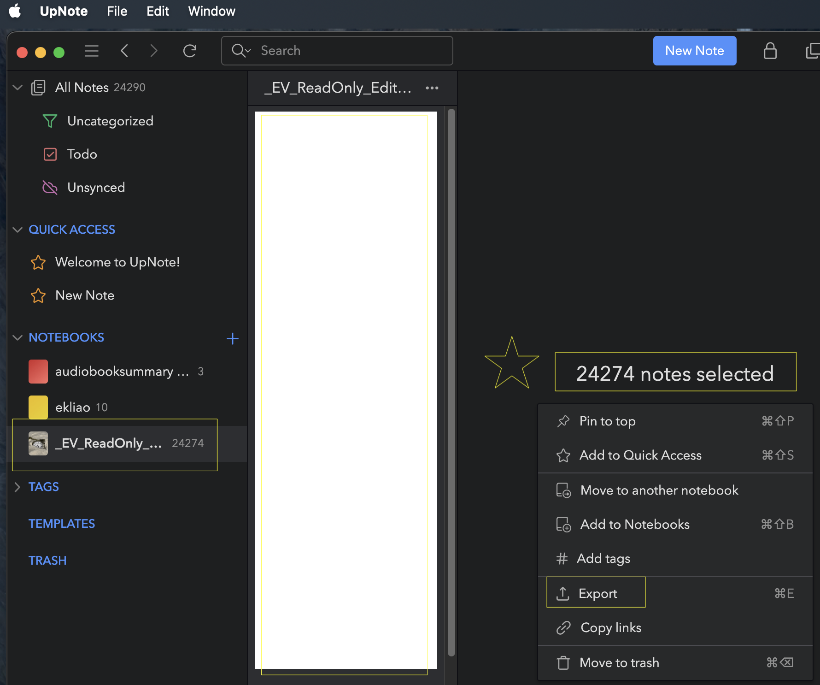Viewport: 820px width, 685px height.
Task: Select the All Notes row
Action: 127,87
